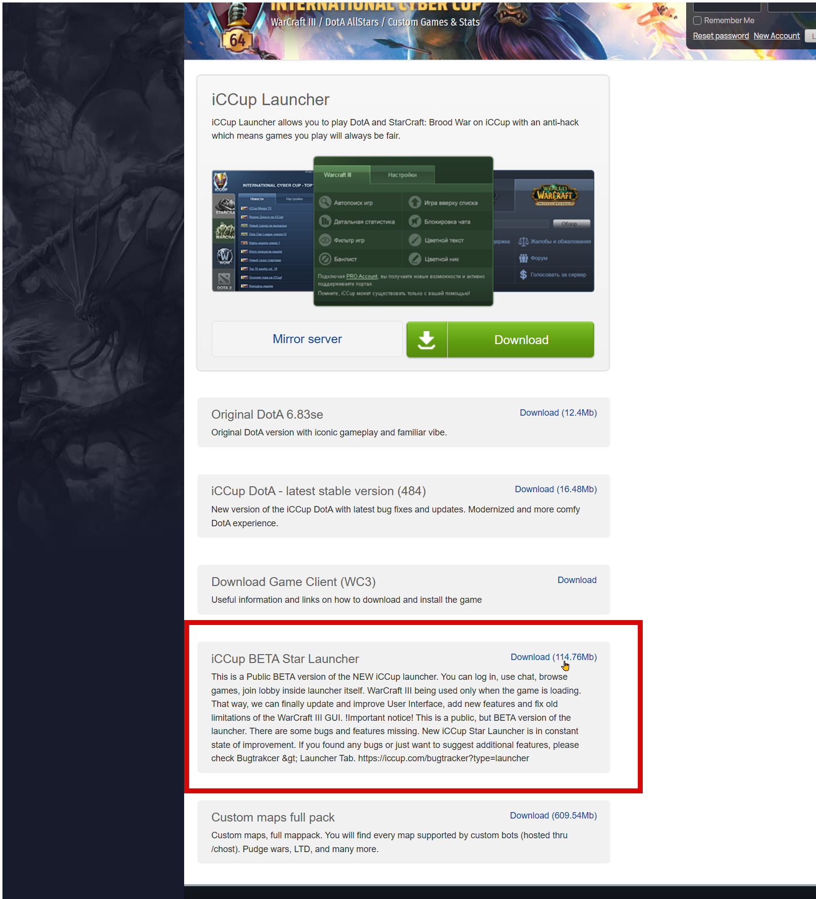Click the "Custom maps full pack" heading
Image resolution: width=816 pixels, height=899 pixels.
point(273,818)
